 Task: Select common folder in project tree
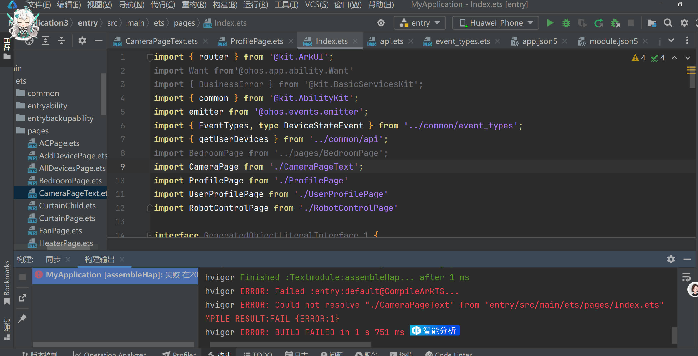[43, 93]
